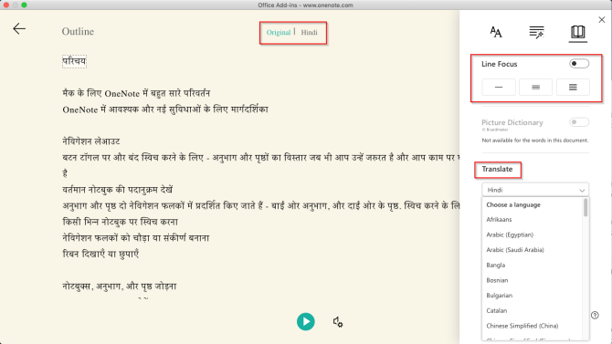Select Choose a language option
Viewport: 612px width, 344px height.
pyautogui.click(x=513, y=204)
